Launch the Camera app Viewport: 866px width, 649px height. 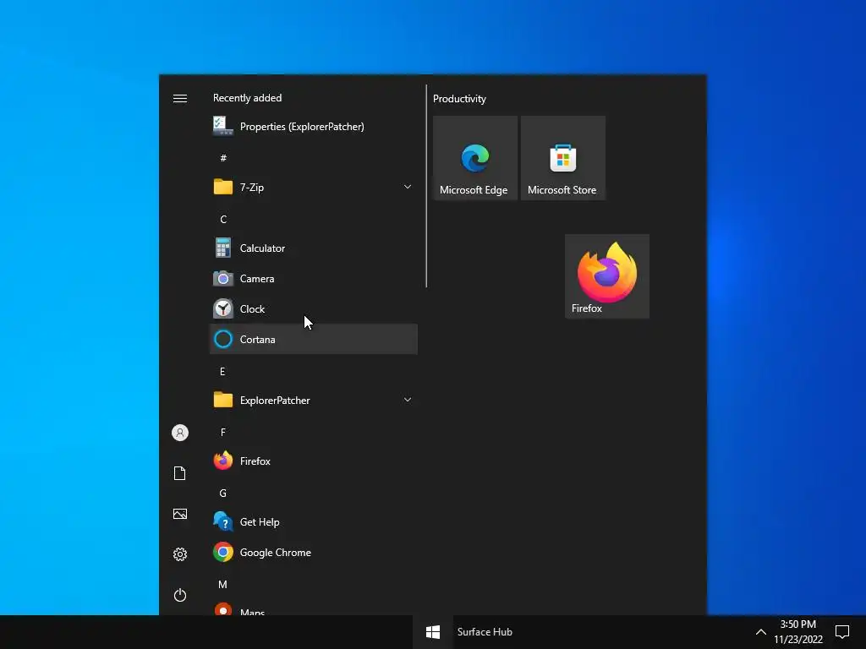coord(314,279)
